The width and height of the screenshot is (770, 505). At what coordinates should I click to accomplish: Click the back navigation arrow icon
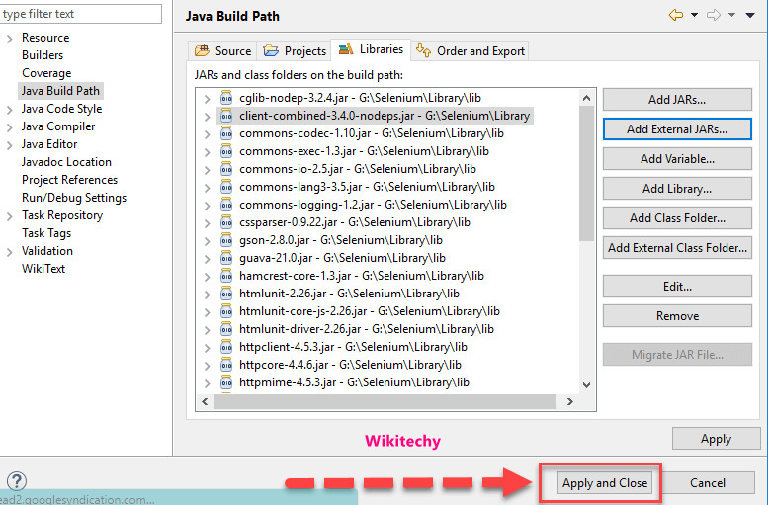676,16
